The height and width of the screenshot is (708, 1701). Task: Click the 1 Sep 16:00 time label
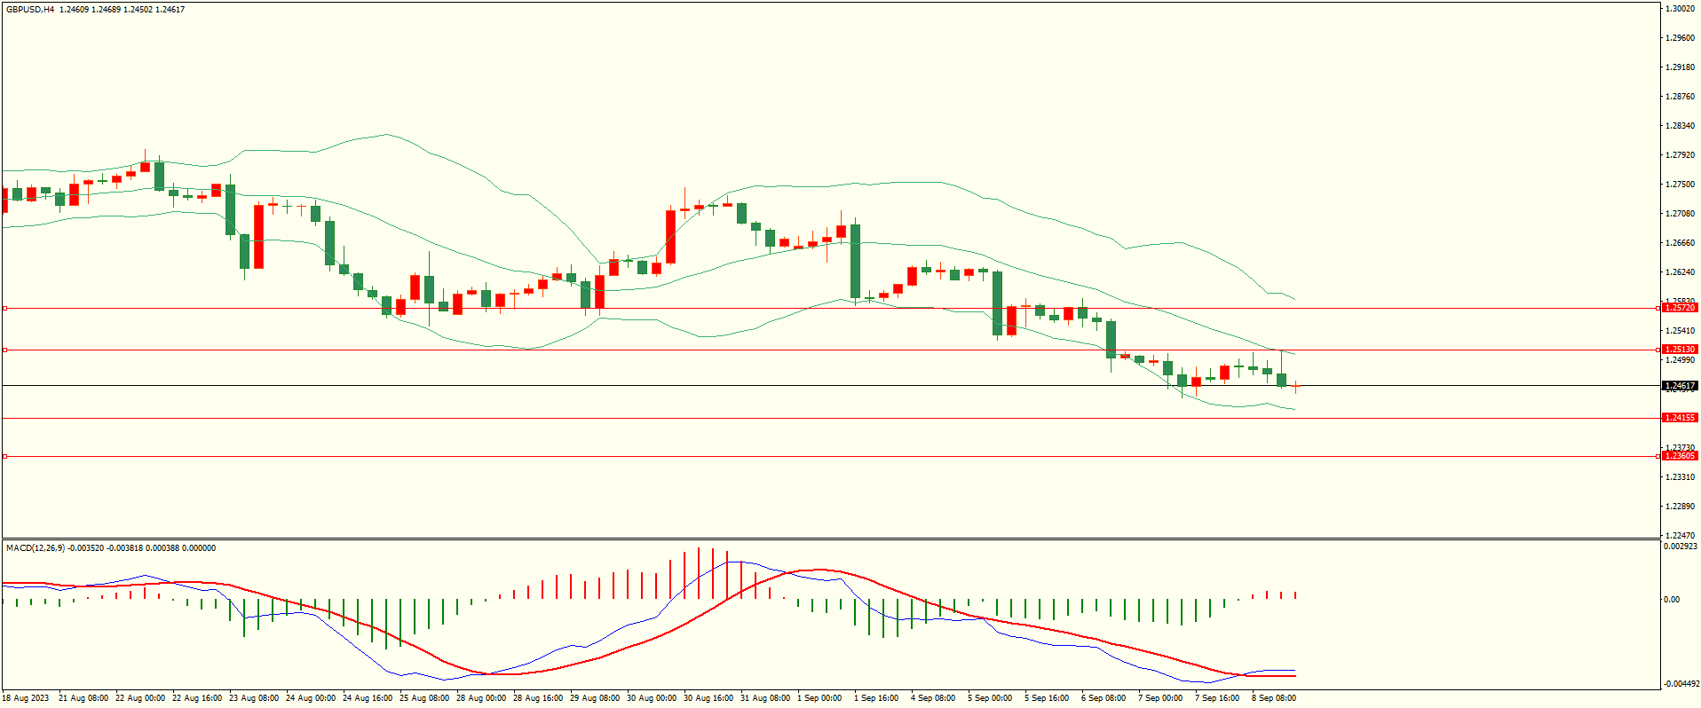click(x=876, y=698)
